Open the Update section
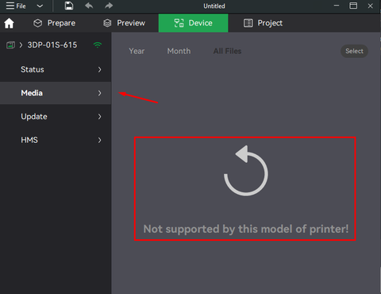 tap(56, 117)
